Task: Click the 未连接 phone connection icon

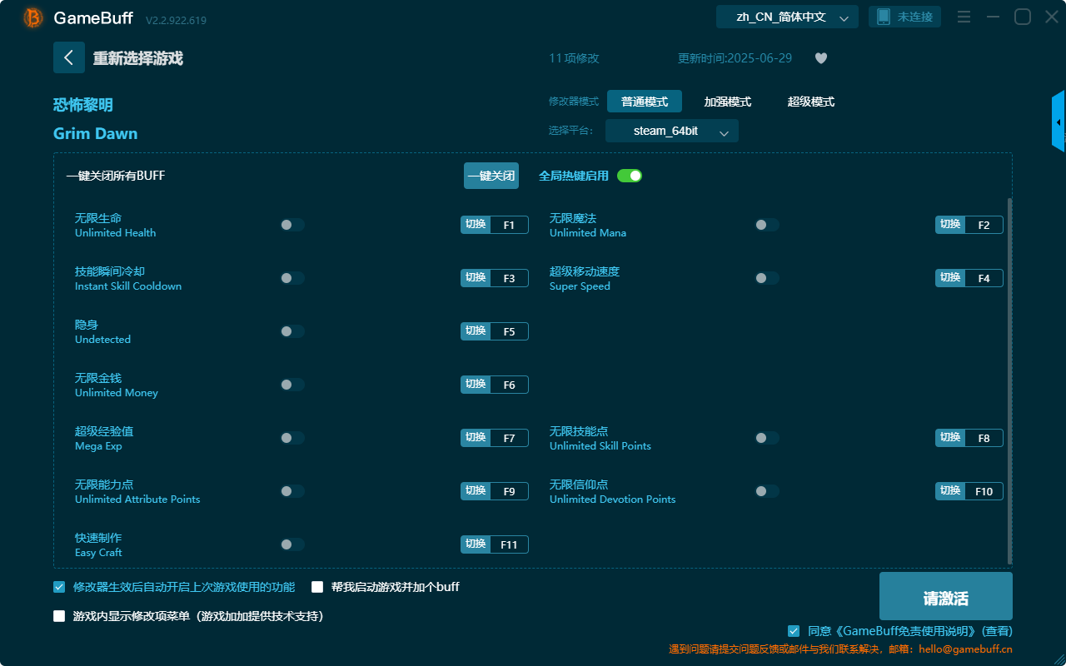Action: click(904, 16)
